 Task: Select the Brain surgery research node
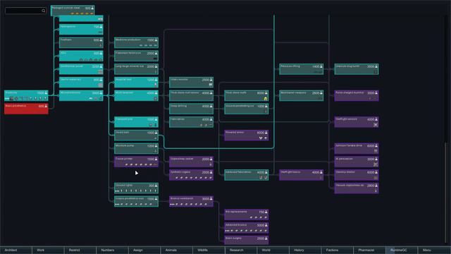click(246, 240)
